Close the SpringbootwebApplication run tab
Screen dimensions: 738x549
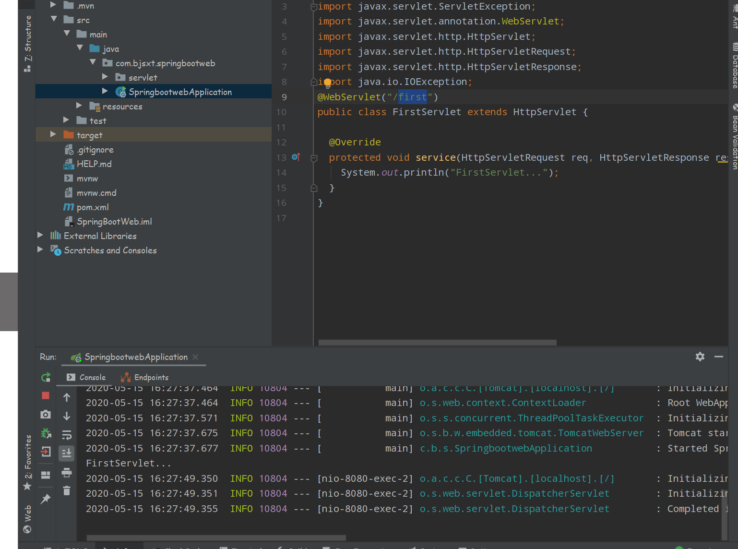[195, 357]
